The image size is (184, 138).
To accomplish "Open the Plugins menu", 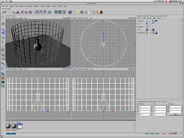I will pyautogui.click(x=43, y=6).
